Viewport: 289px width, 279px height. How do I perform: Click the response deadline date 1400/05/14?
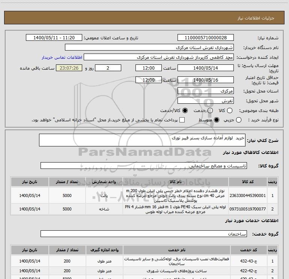coord(206,68)
